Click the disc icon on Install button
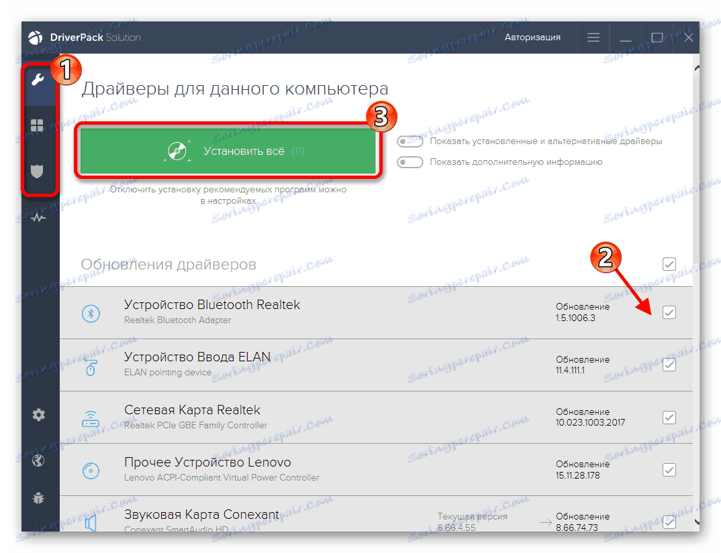This screenshot has width=721, height=553. [177, 151]
